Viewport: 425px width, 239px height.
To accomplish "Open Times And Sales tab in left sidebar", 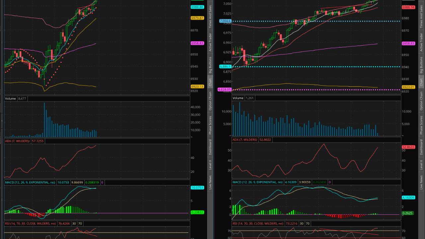I will [x=210, y=17].
